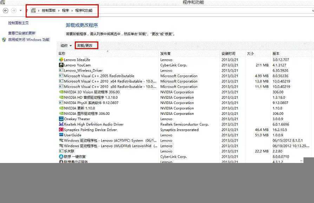Open 查看已安装的更新 link
The height and width of the screenshot is (203, 314).
pos(22,33)
